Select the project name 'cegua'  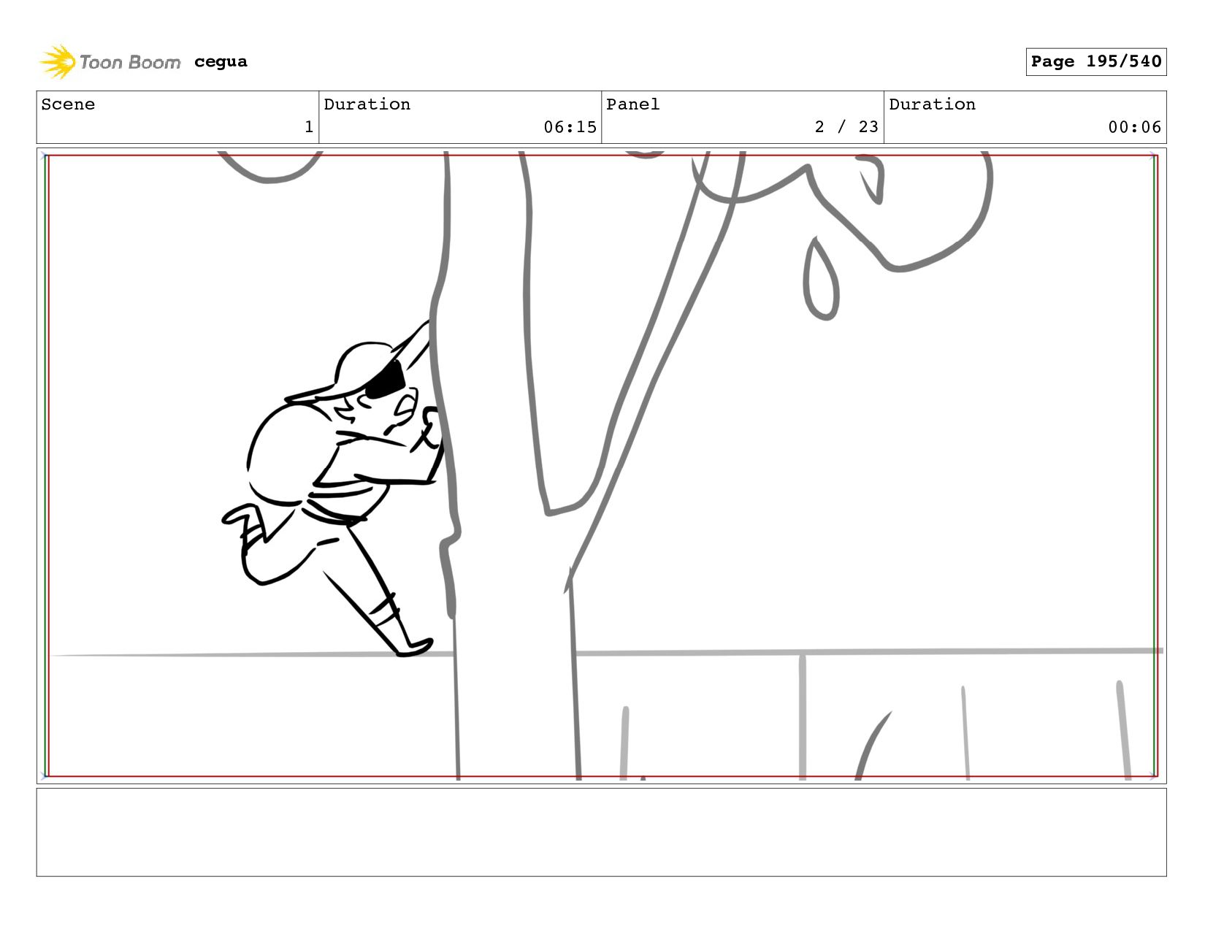coord(221,62)
